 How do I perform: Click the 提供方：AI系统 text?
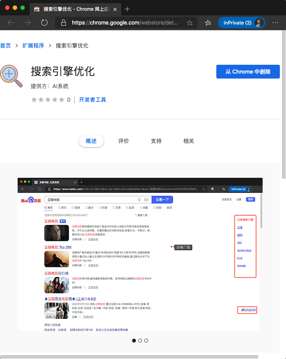[x=49, y=86]
